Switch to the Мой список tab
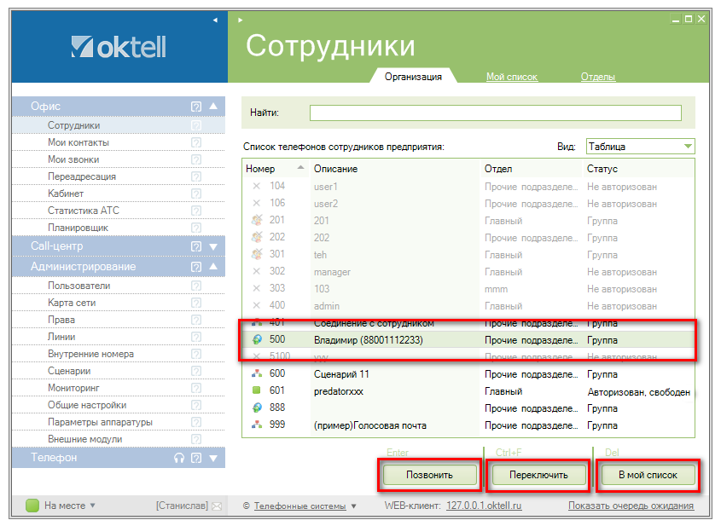Screen dimensions: 721x526 (511, 77)
